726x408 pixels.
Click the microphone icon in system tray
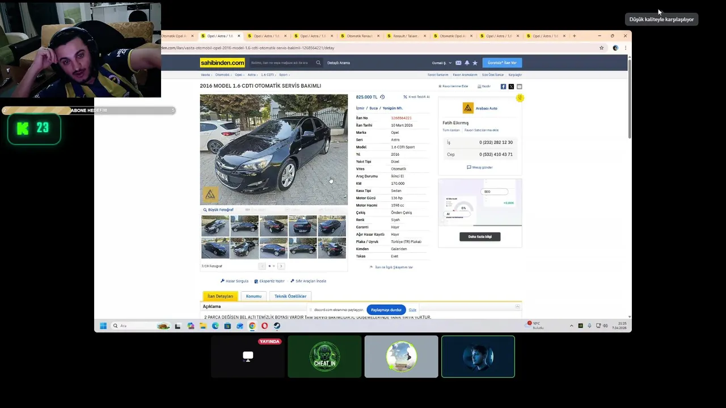tap(589, 326)
